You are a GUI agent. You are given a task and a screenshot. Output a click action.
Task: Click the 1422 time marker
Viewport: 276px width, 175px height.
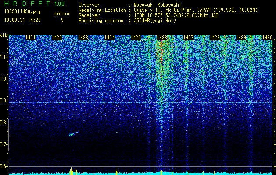(x=57, y=38)
